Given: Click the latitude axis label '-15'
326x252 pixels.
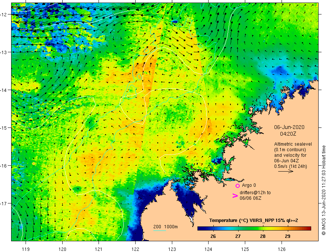Looking at the screenshot, I should 4,127.
